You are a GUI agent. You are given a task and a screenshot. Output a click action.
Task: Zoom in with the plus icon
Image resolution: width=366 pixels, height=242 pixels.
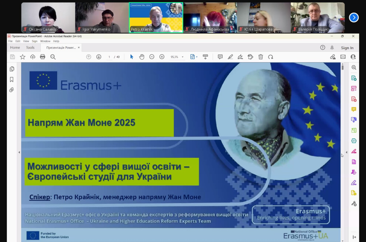[162, 57]
